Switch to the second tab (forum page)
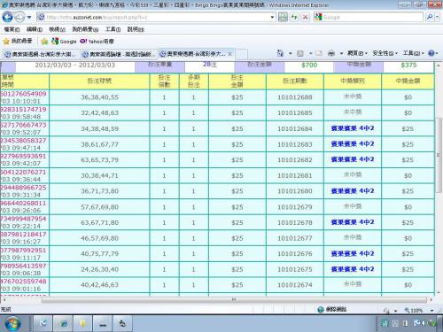The height and width of the screenshot is (332, 443). click(x=119, y=54)
